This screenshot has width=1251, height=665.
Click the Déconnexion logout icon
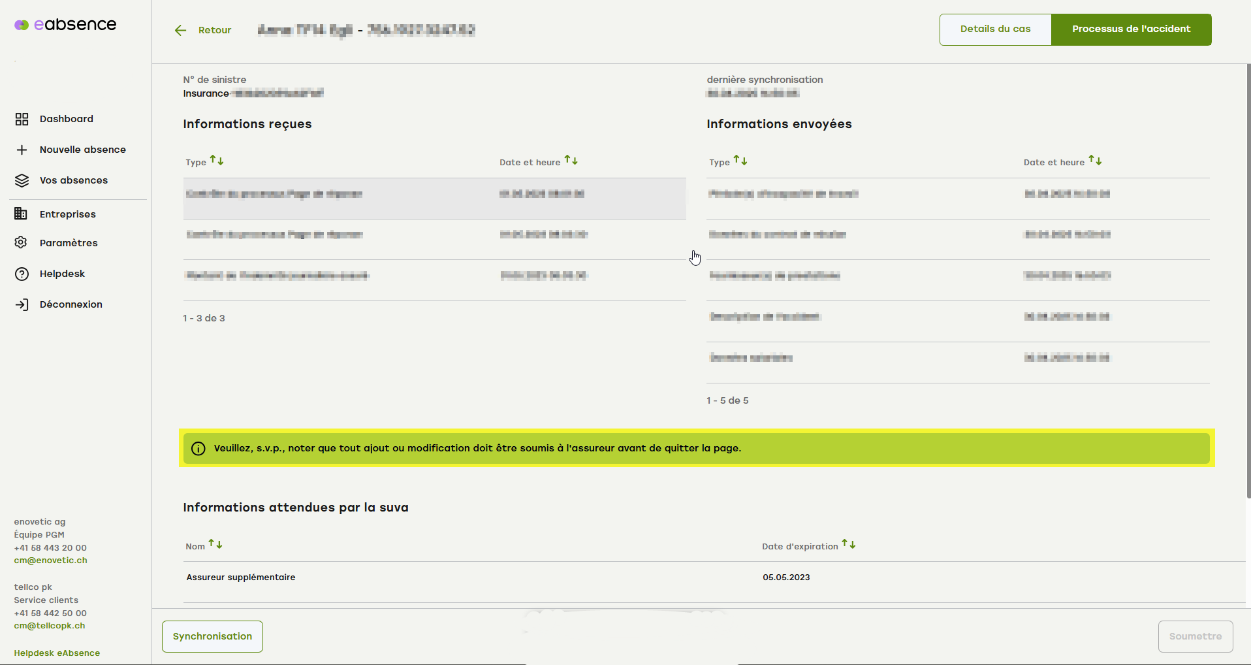(22, 304)
